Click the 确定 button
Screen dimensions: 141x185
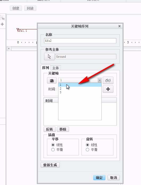coord(99,178)
